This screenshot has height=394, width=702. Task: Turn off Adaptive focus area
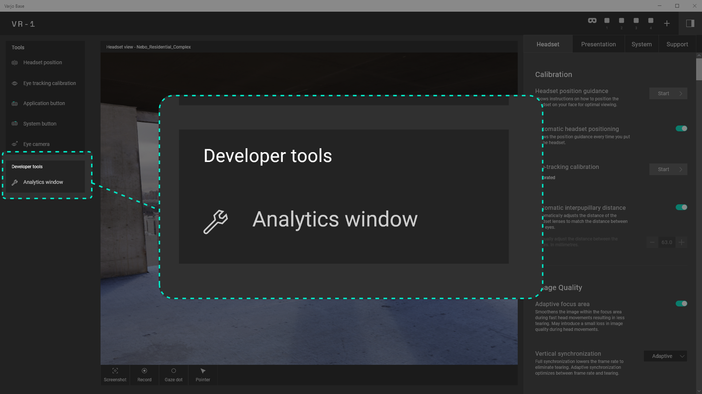(682, 304)
